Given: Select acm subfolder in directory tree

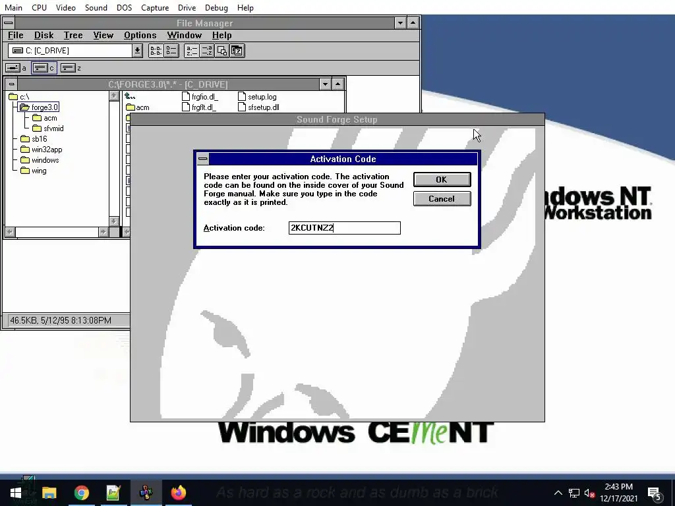Looking at the screenshot, I should tap(45, 118).
